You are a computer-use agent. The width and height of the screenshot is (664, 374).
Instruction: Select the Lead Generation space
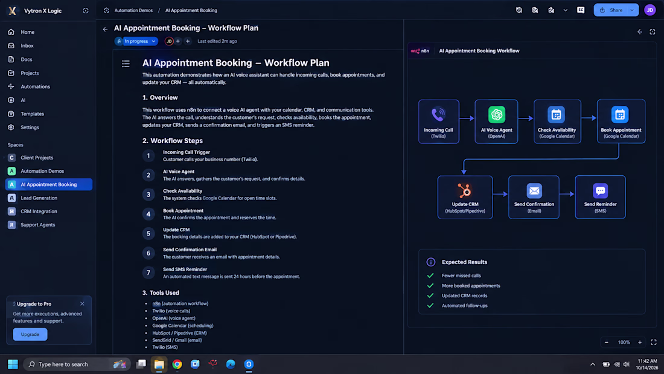point(39,198)
